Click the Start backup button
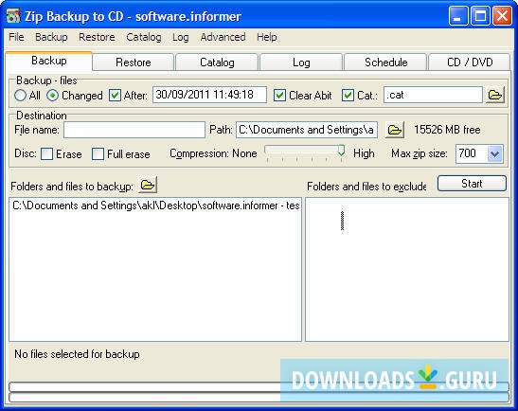The height and width of the screenshot is (411, 518). pyautogui.click(x=472, y=184)
